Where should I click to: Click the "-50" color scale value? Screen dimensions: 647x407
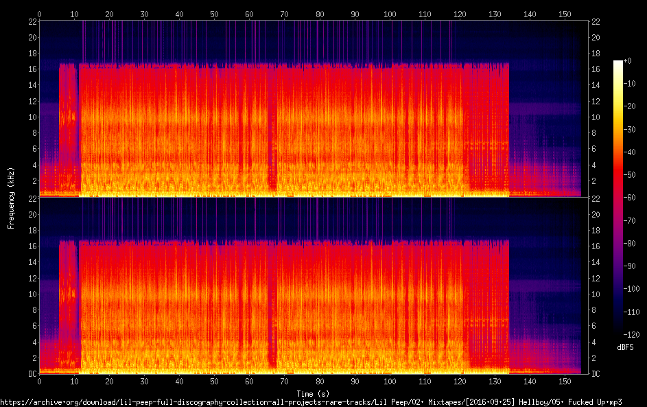coord(630,174)
